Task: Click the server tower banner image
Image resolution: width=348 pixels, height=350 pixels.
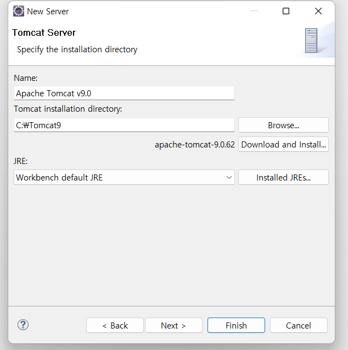Action: coord(311,40)
